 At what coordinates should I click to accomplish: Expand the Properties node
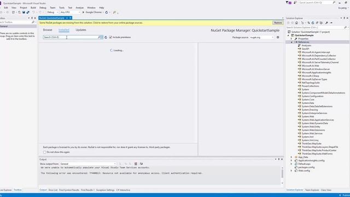click(x=291, y=39)
